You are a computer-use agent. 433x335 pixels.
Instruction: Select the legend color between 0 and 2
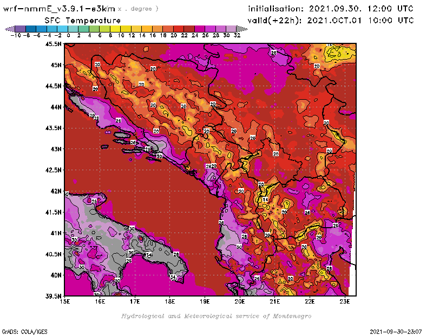(x=73, y=29)
